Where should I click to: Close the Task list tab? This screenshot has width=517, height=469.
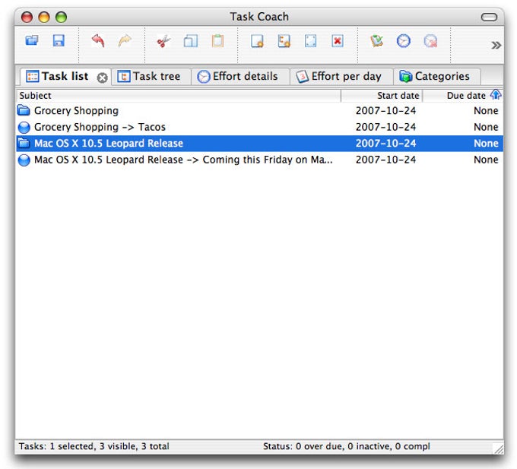coord(102,78)
